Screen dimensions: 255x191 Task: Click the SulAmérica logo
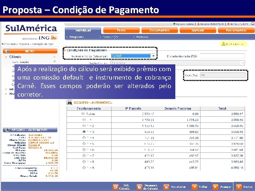(31, 29)
